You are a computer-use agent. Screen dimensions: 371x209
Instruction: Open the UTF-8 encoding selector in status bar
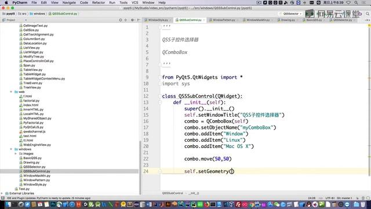click(330, 198)
